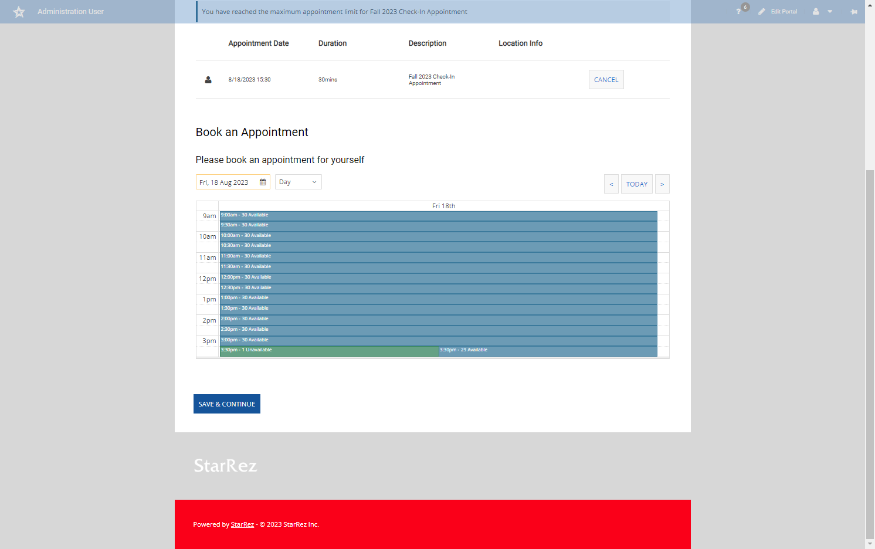875x549 pixels.
Task: Click the Save & Continue button
Action: tap(227, 404)
